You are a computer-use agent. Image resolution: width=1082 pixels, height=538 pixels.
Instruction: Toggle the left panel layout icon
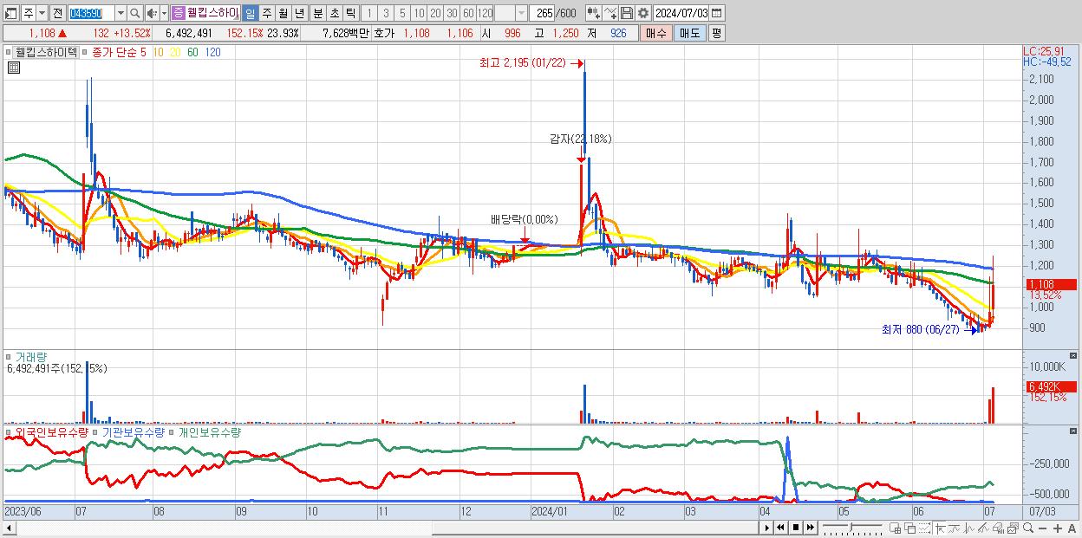point(11,13)
